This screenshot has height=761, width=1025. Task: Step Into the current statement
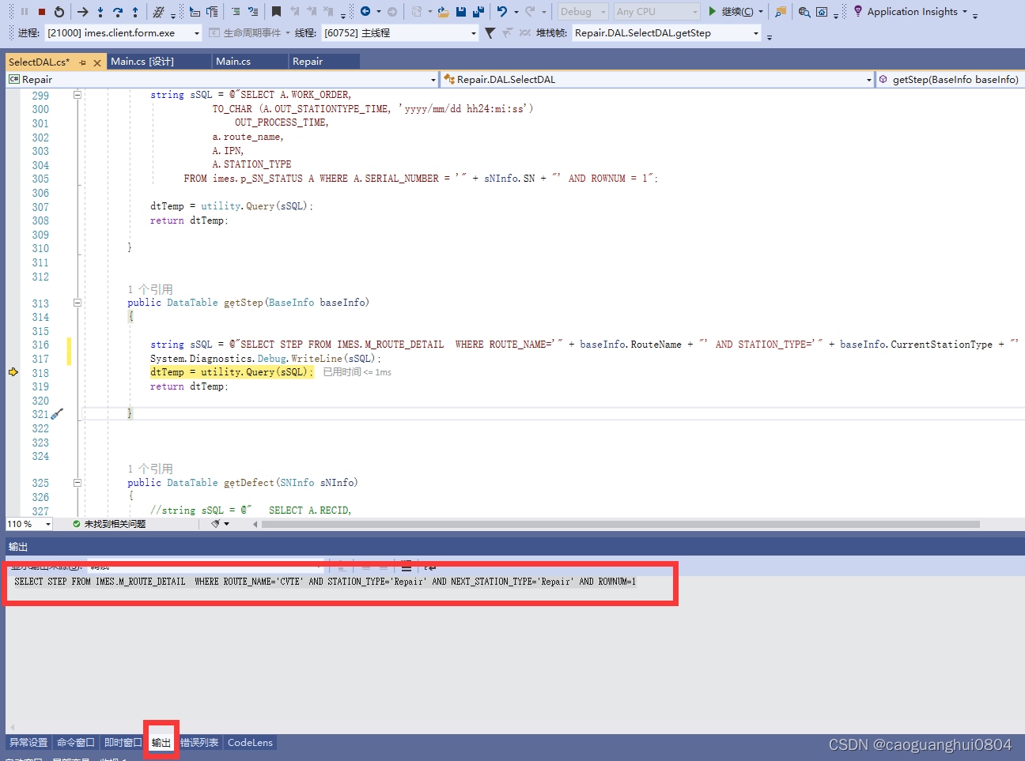100,12
